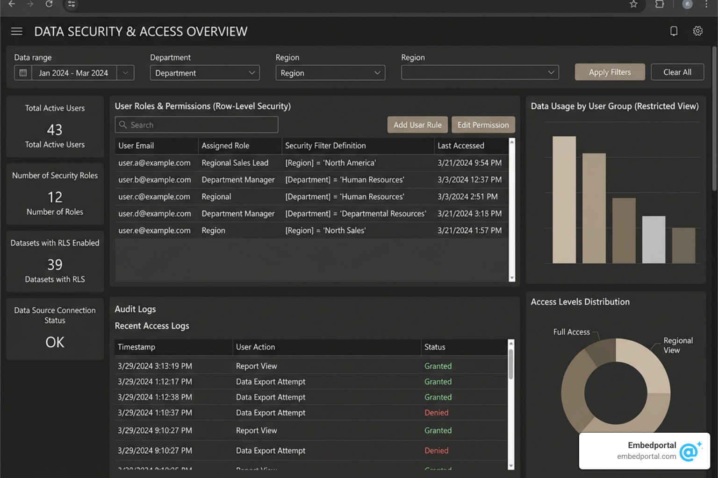Bookmark the page with the star icon

point(633,4)
